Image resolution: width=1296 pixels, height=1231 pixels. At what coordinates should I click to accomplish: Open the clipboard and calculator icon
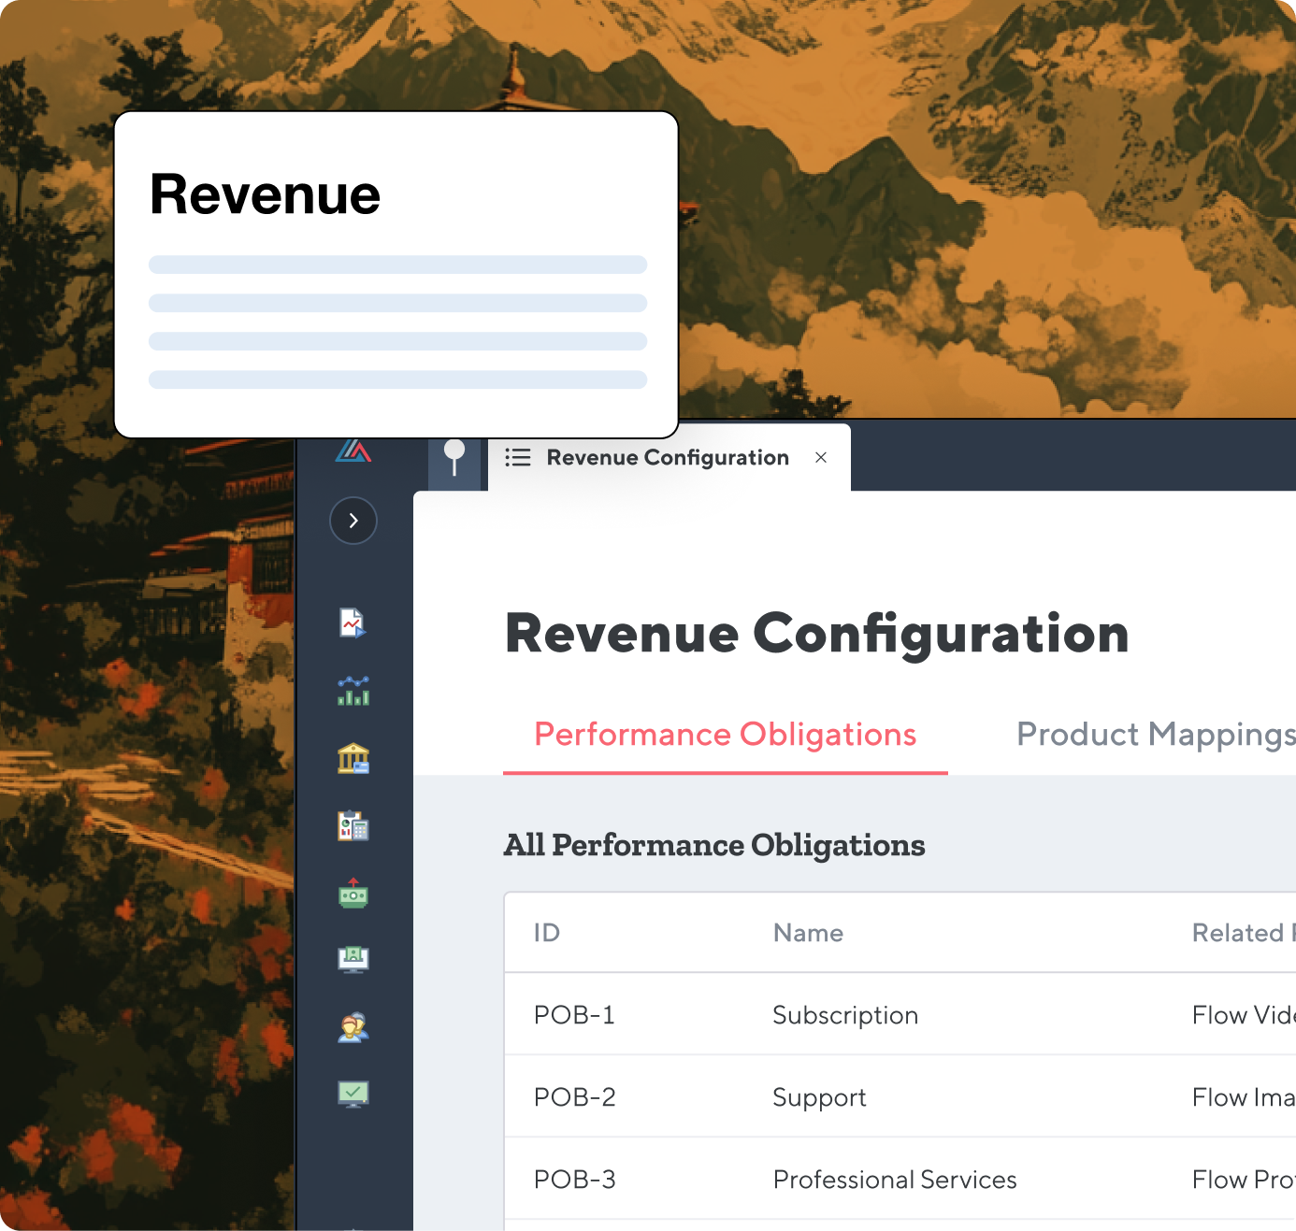(353, 825)
